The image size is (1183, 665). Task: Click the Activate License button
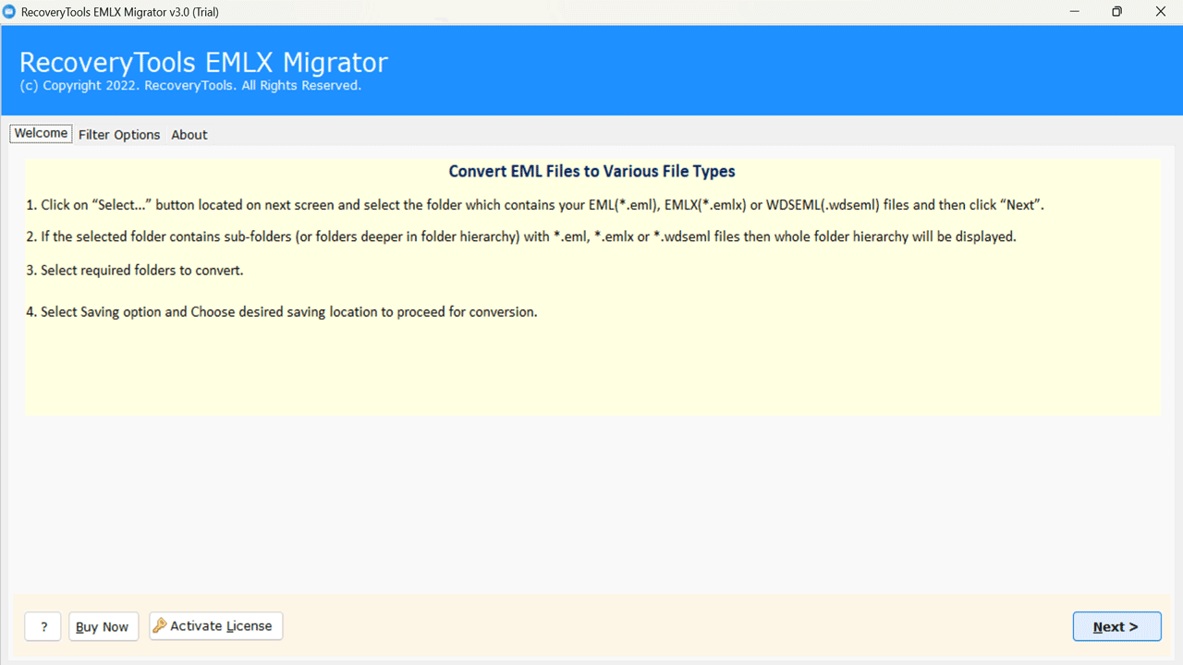pos(216,625)
